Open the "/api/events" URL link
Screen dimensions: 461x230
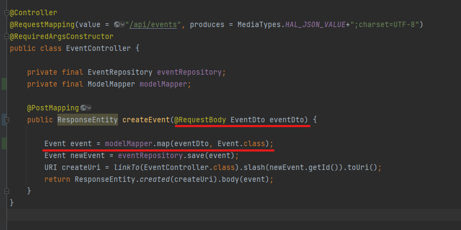point(153,25)
